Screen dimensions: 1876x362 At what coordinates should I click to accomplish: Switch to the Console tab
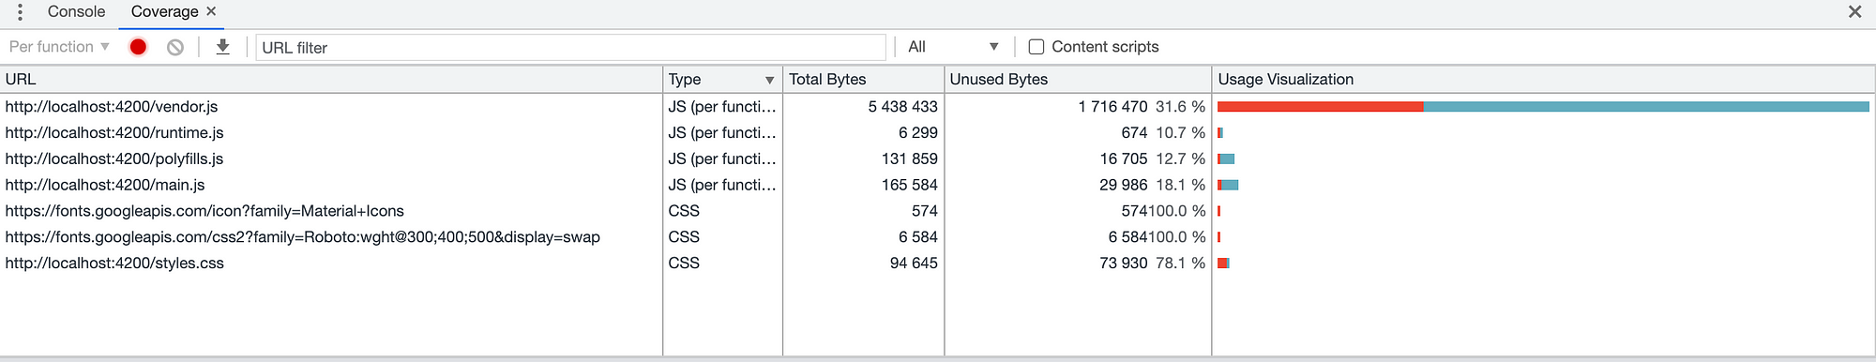click(x=76, y=11)
